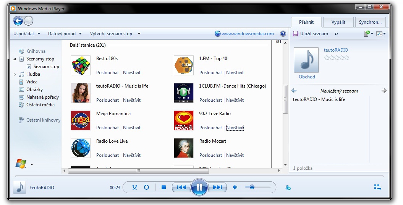Click the Knihovna library icon
Image resolution: width=403 pixels, height=205 pixels.
[x=21, y=51]
